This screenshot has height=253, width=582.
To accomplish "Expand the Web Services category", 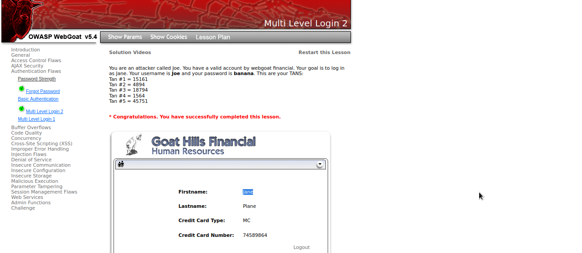I will tap(27, 197).
